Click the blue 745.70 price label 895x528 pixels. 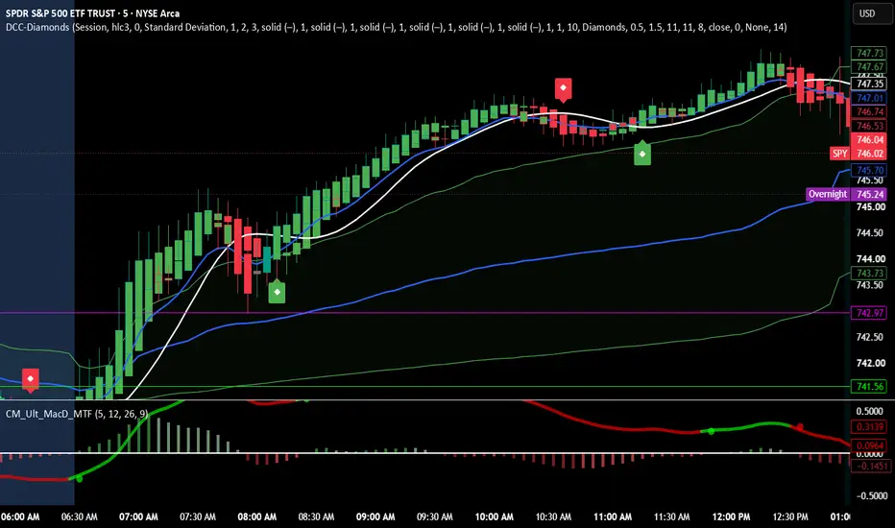pos(870,170)
